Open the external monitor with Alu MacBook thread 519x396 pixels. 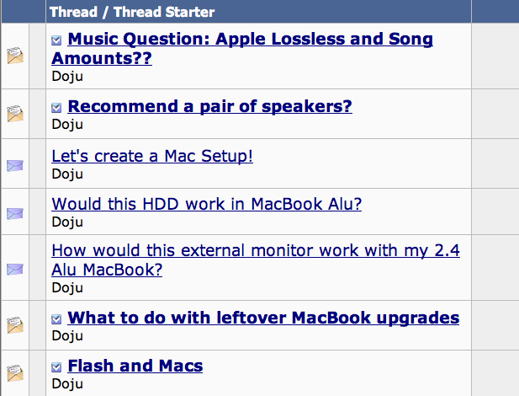(x=255, y=251)
